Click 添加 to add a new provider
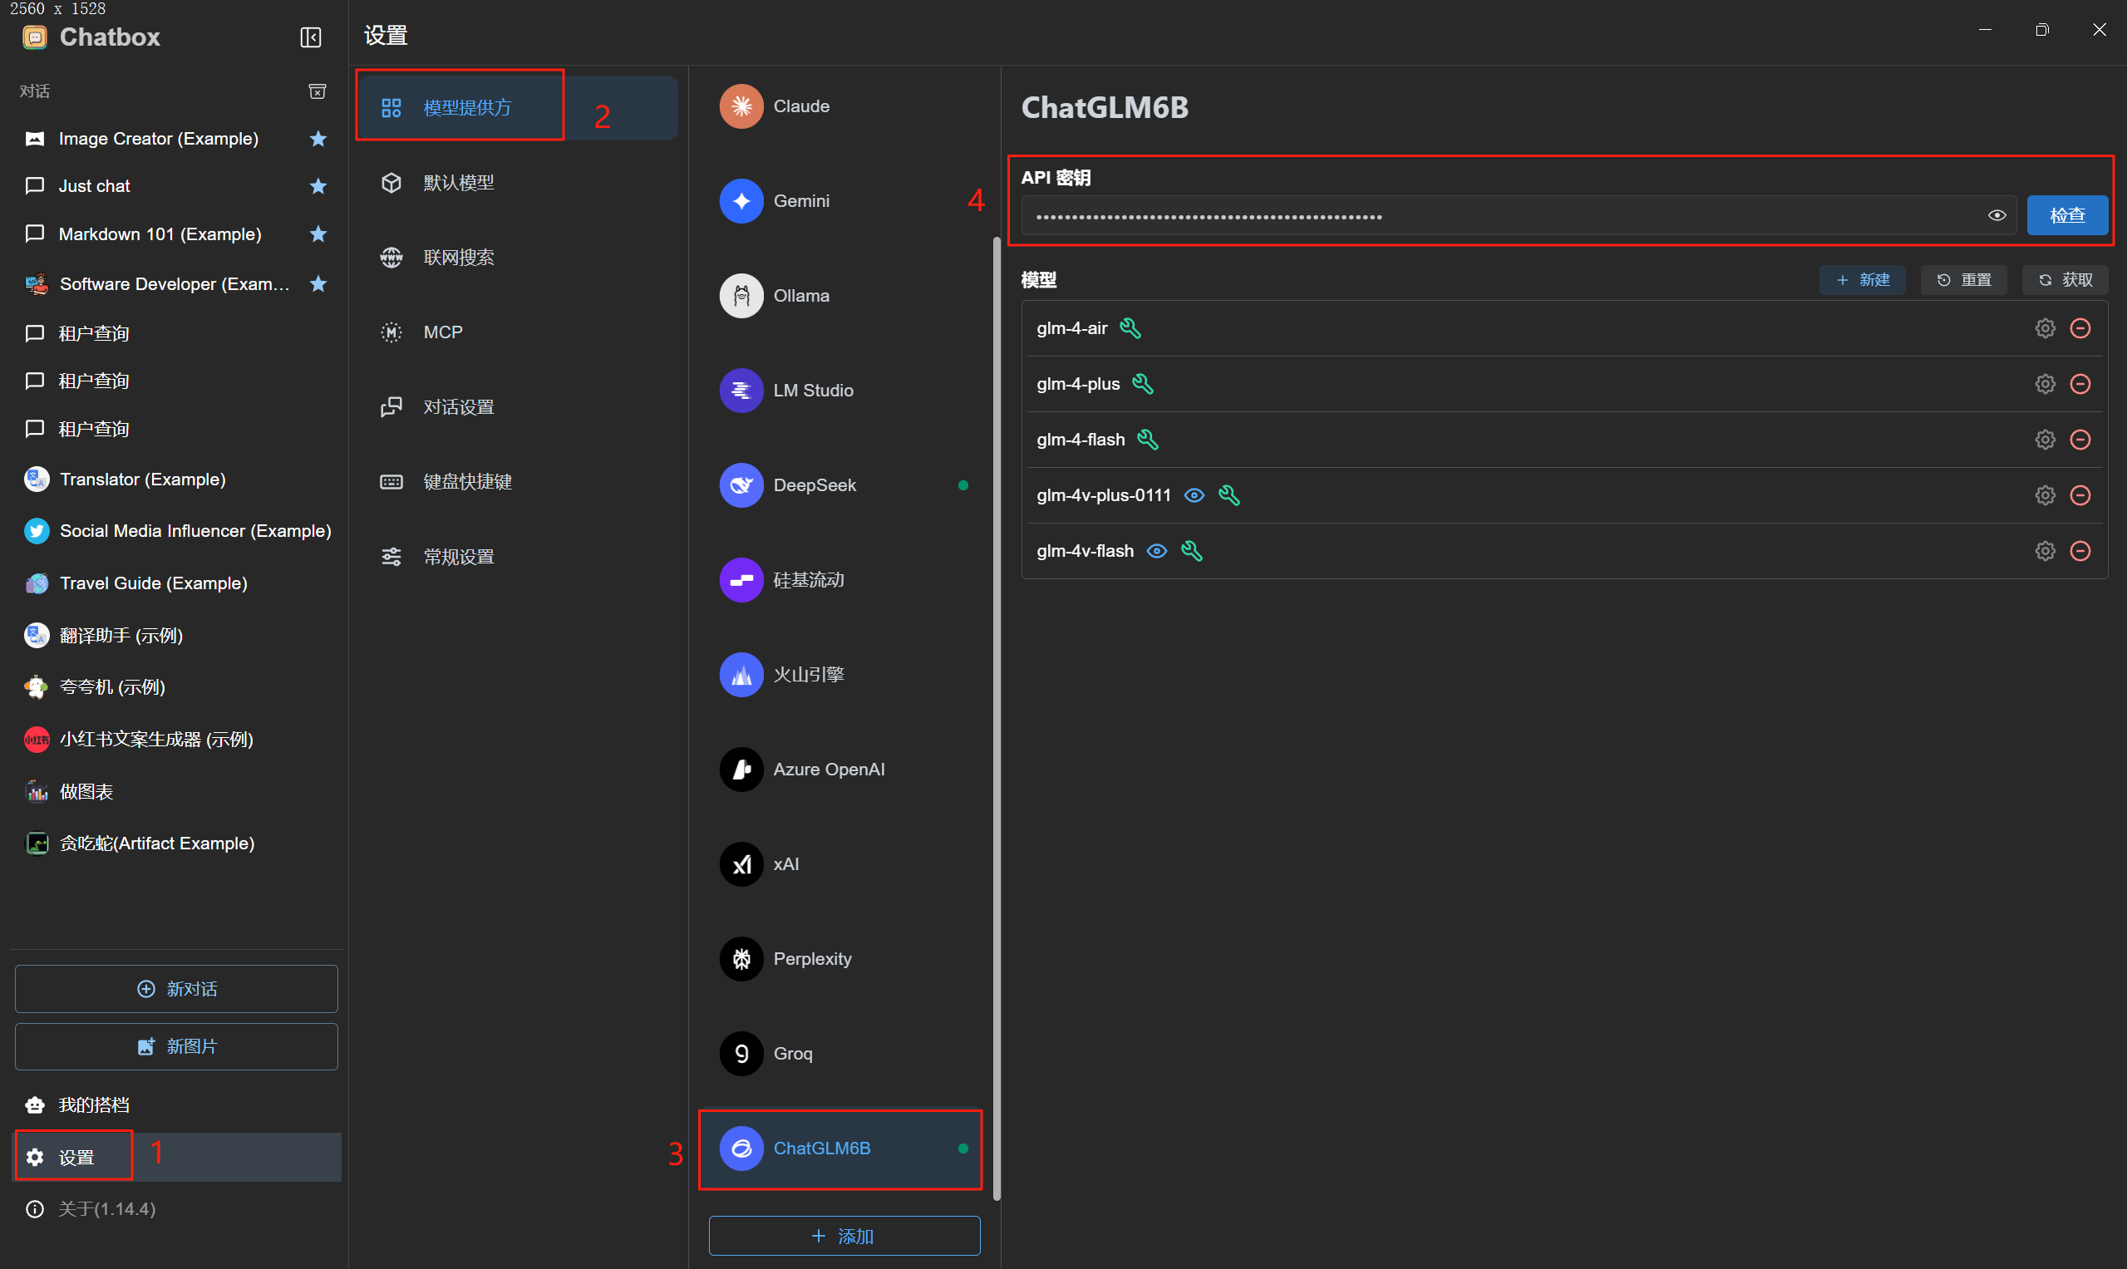 [844, 1236]
